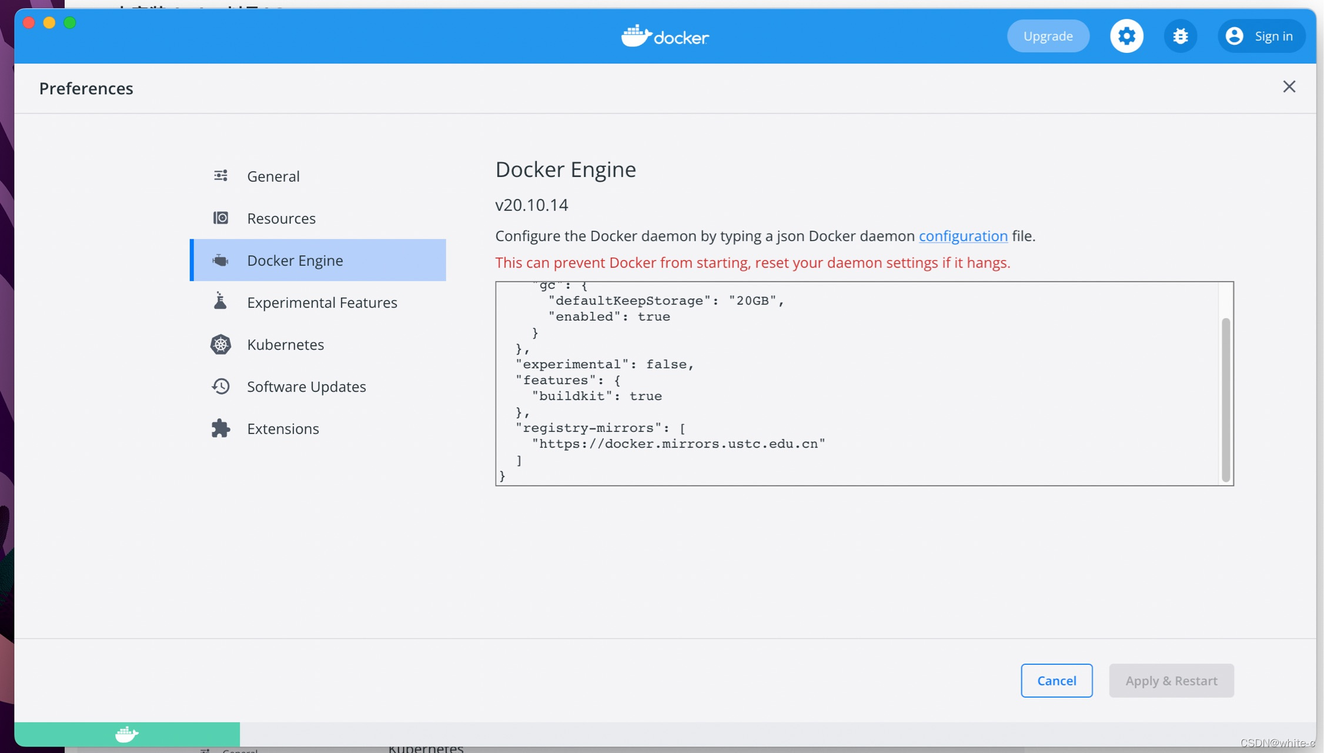The width and height of the screenshot is (1324, 753).
Task: Click the General sliders icon
Action: [x=220, y=176]
